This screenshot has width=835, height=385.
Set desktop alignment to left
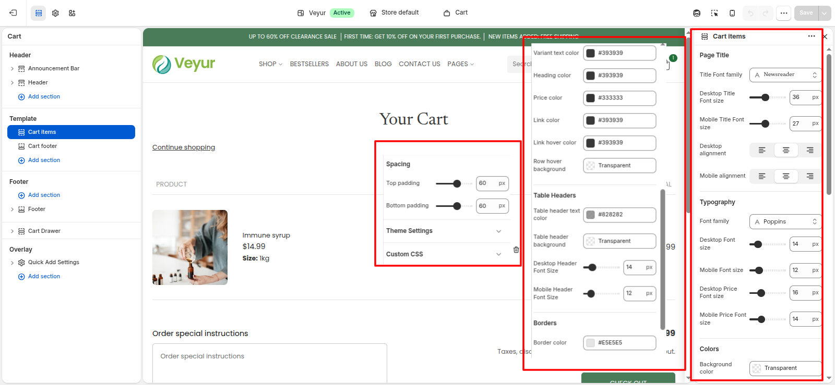point(762,150)
